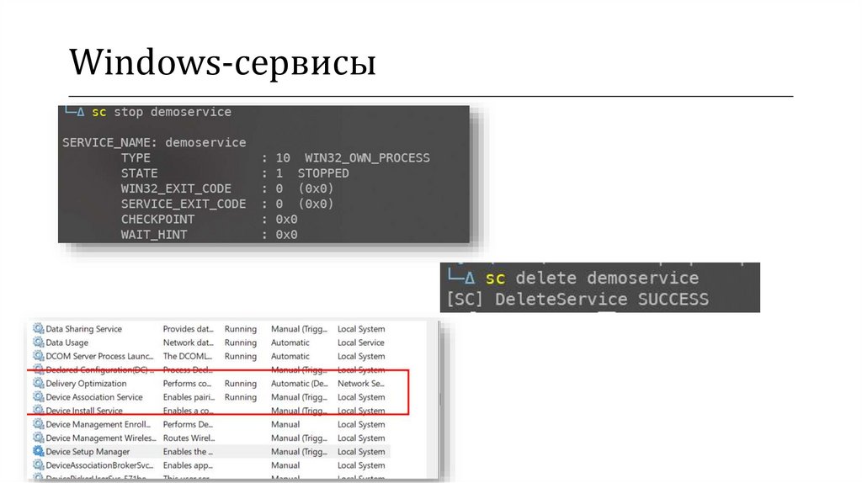
Task: Click the STOPPED state value
Action: [x=323, y=173]
